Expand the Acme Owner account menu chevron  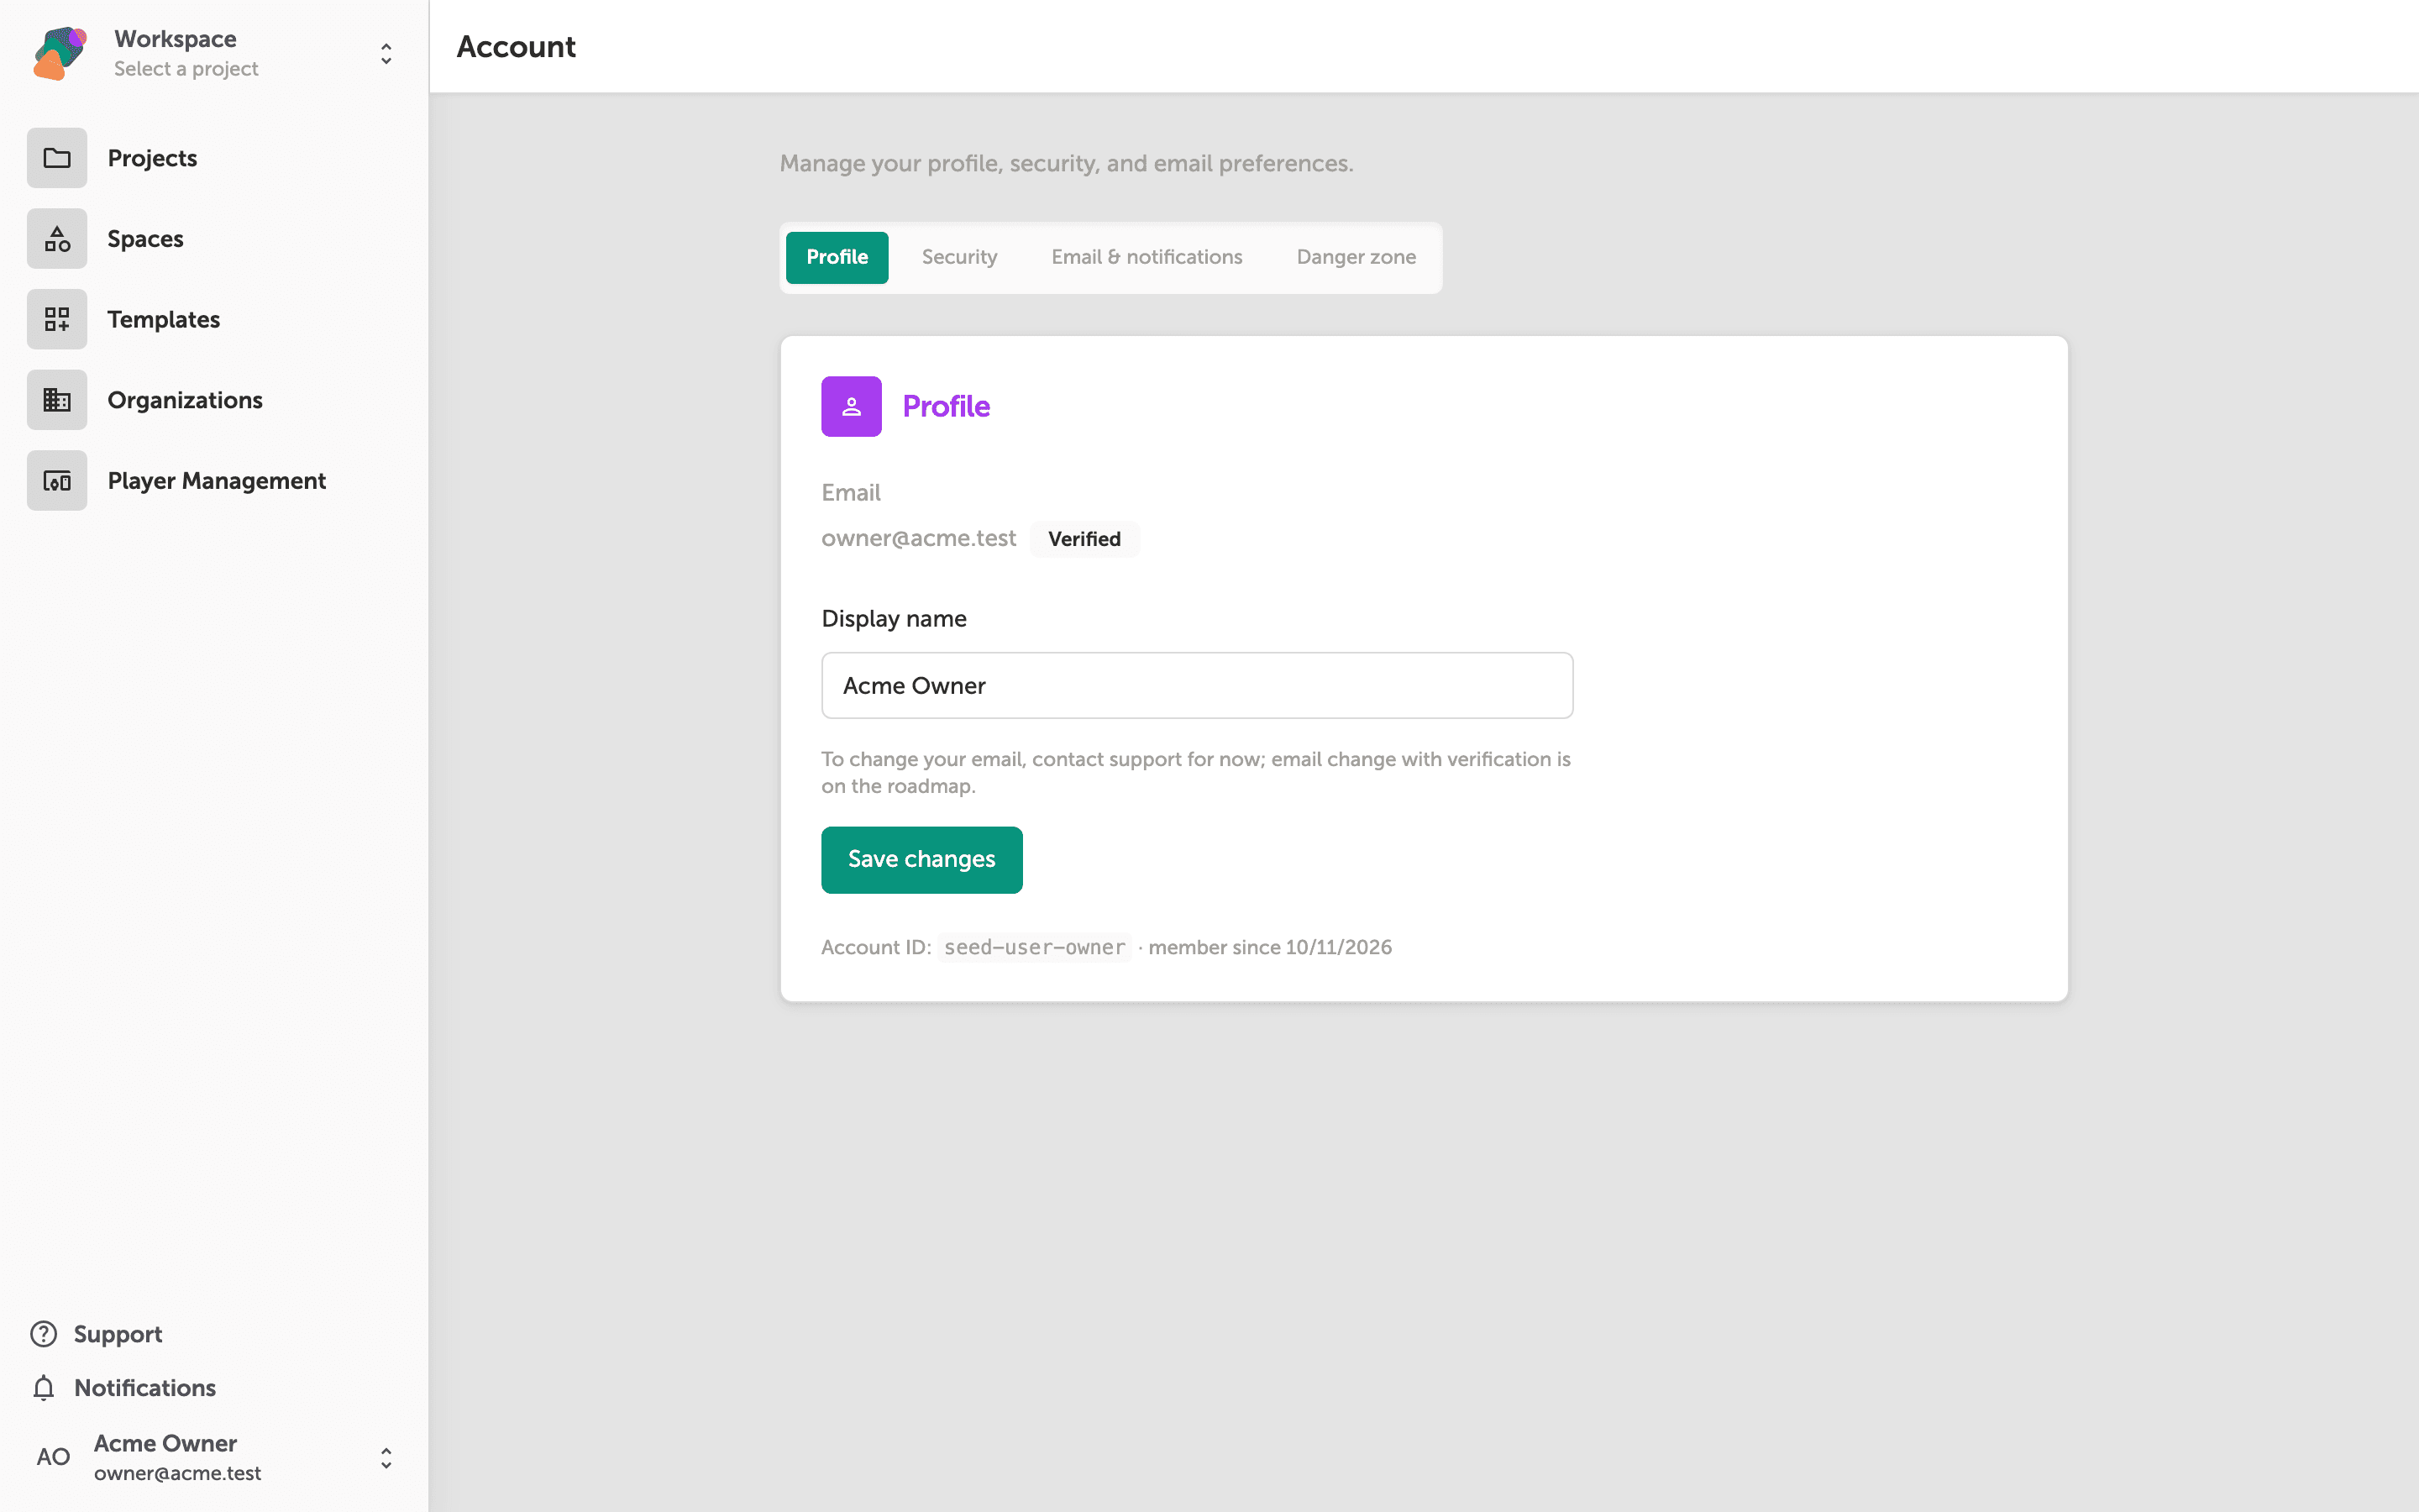pyautogui.click(x=386, y=1458)
